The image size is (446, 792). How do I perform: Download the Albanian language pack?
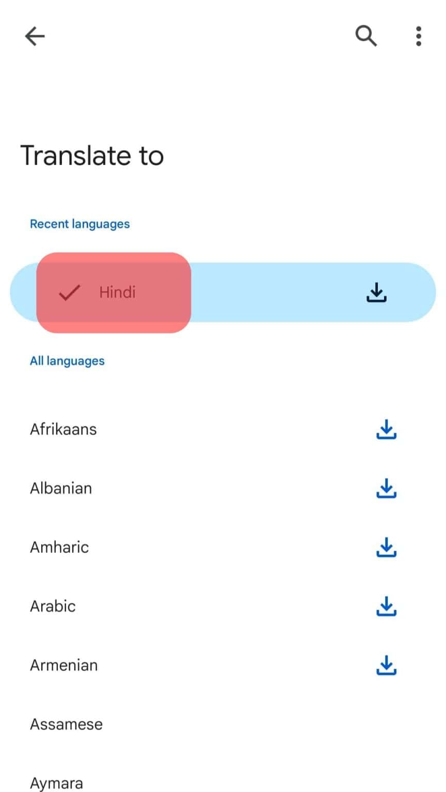(x=386, y=488)
